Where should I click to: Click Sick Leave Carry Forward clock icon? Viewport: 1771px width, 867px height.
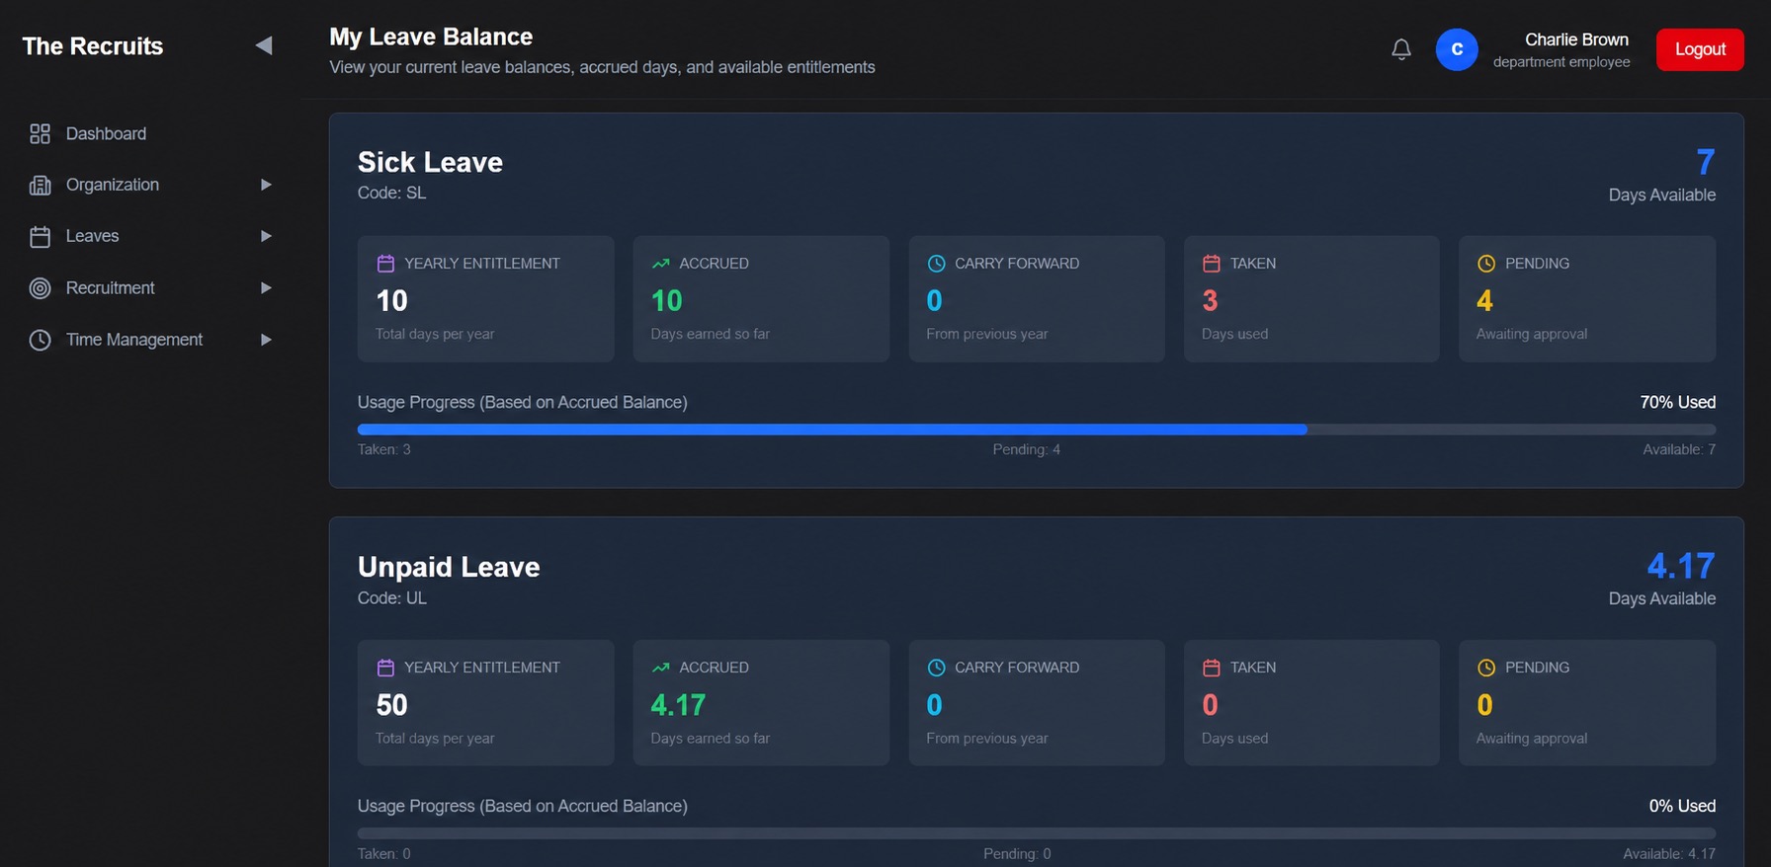pyautogui.click(x=936, y=264)
